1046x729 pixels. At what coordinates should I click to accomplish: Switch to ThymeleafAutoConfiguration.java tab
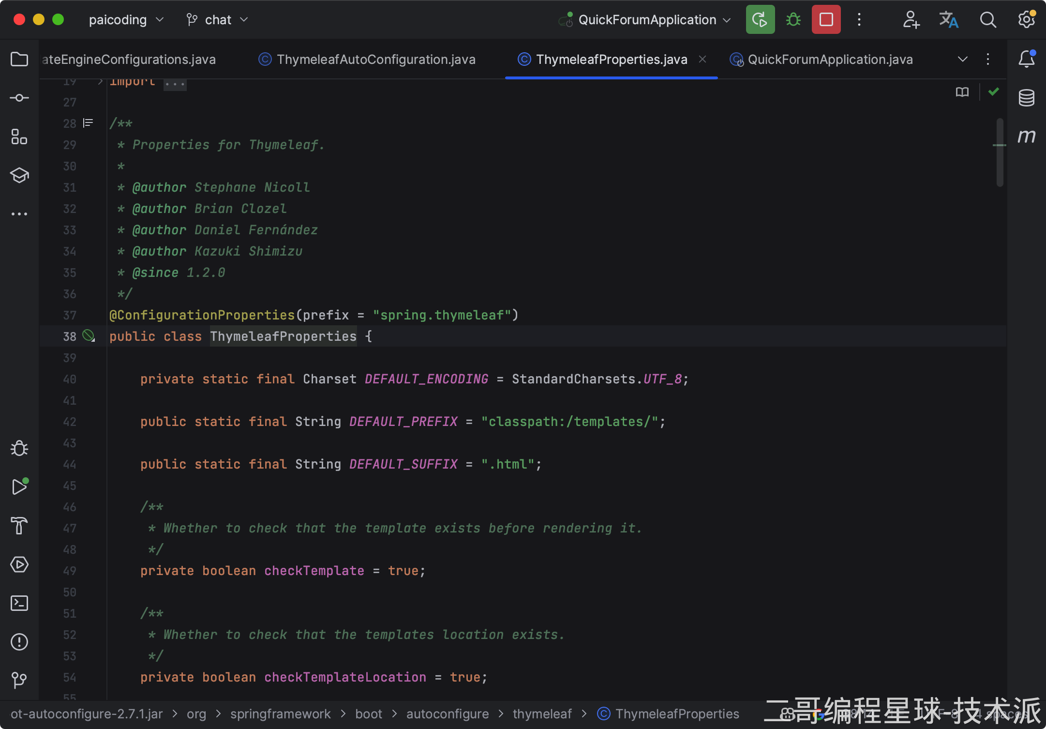[375, 59]
